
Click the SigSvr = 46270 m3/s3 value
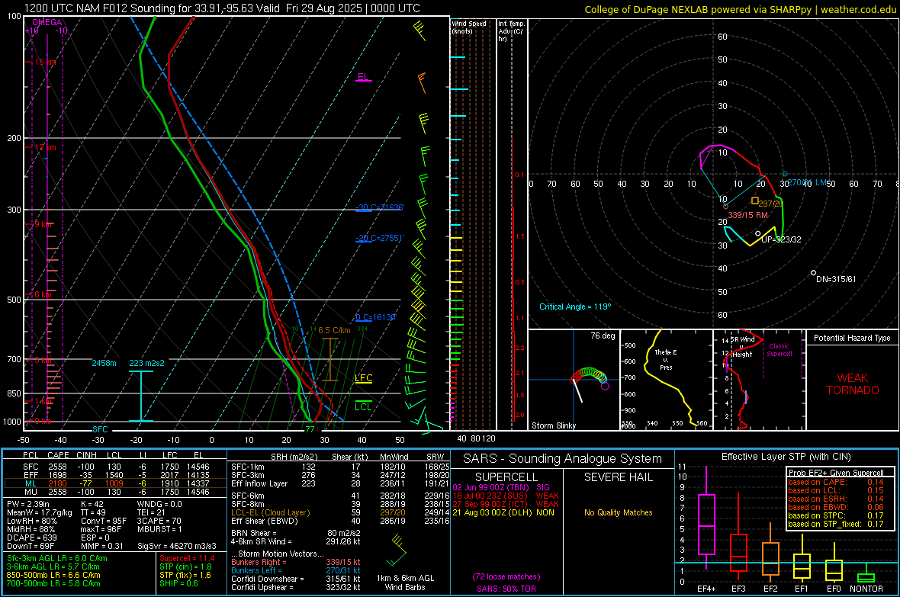[x=177, y=546]
